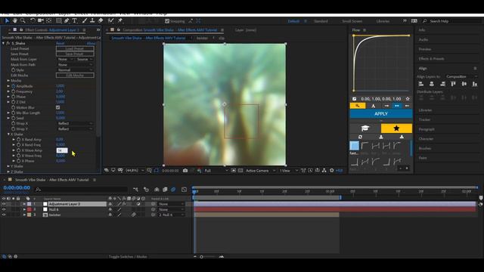Viewport: 484px width, 272px height.
Task: Toggle the X Wave Amp stopwatch
Action: (x=18, y=150)
